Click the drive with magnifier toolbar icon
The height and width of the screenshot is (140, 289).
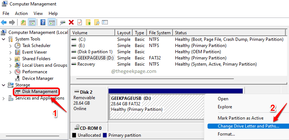(x=63, y=23)
